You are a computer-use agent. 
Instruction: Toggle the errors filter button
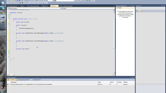click(x=11, y=80)
